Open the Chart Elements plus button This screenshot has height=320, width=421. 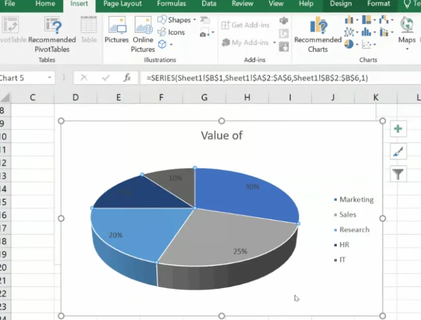tap(398, 129)
